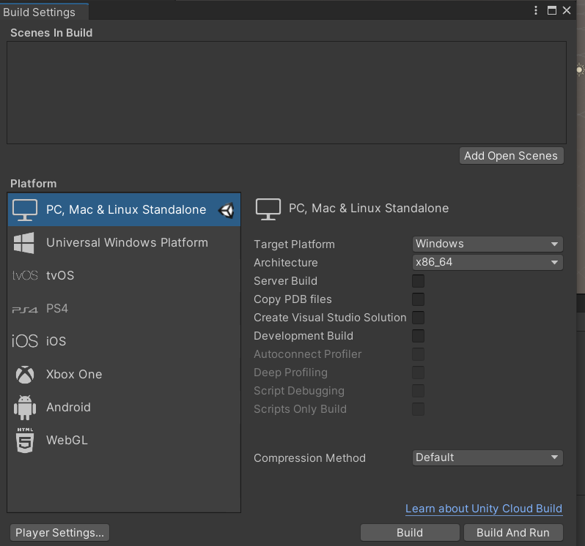The width and height of the screenshot is (585, 546).
Task: Close the Build Settings window
Action: coord(567,10)
